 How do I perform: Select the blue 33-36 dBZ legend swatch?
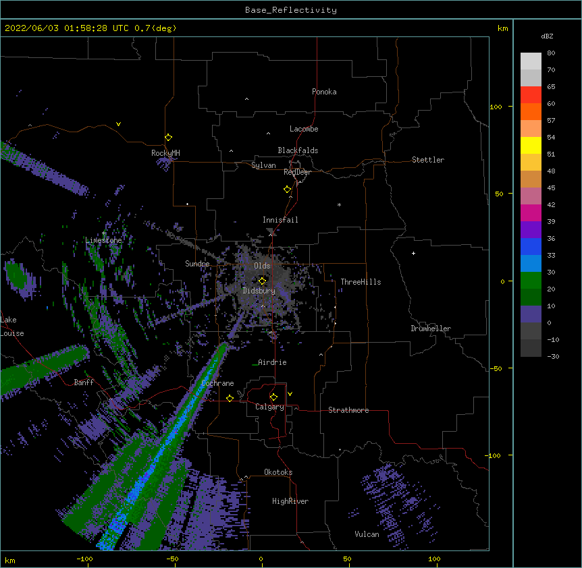click(531, 246)
